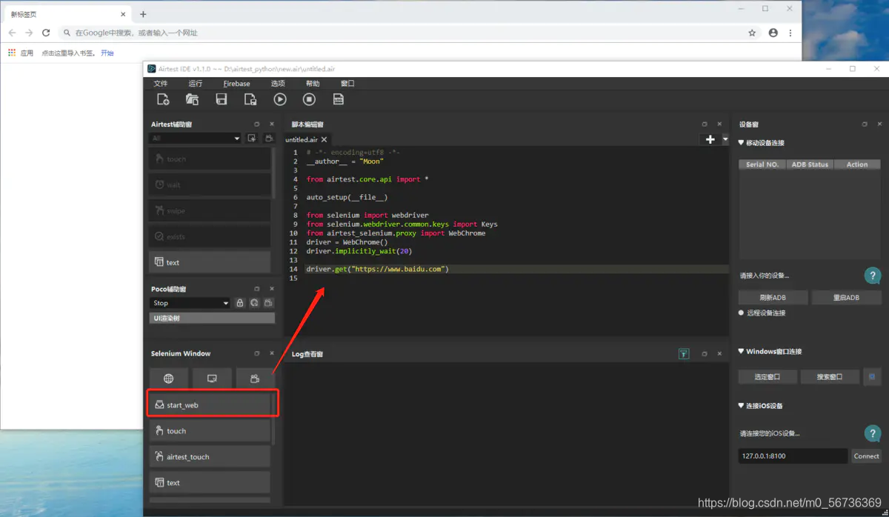Click the screenshot capture icon in Airtest assistant
This screenshot has width=889, height=517.
[x=252, y=139]
